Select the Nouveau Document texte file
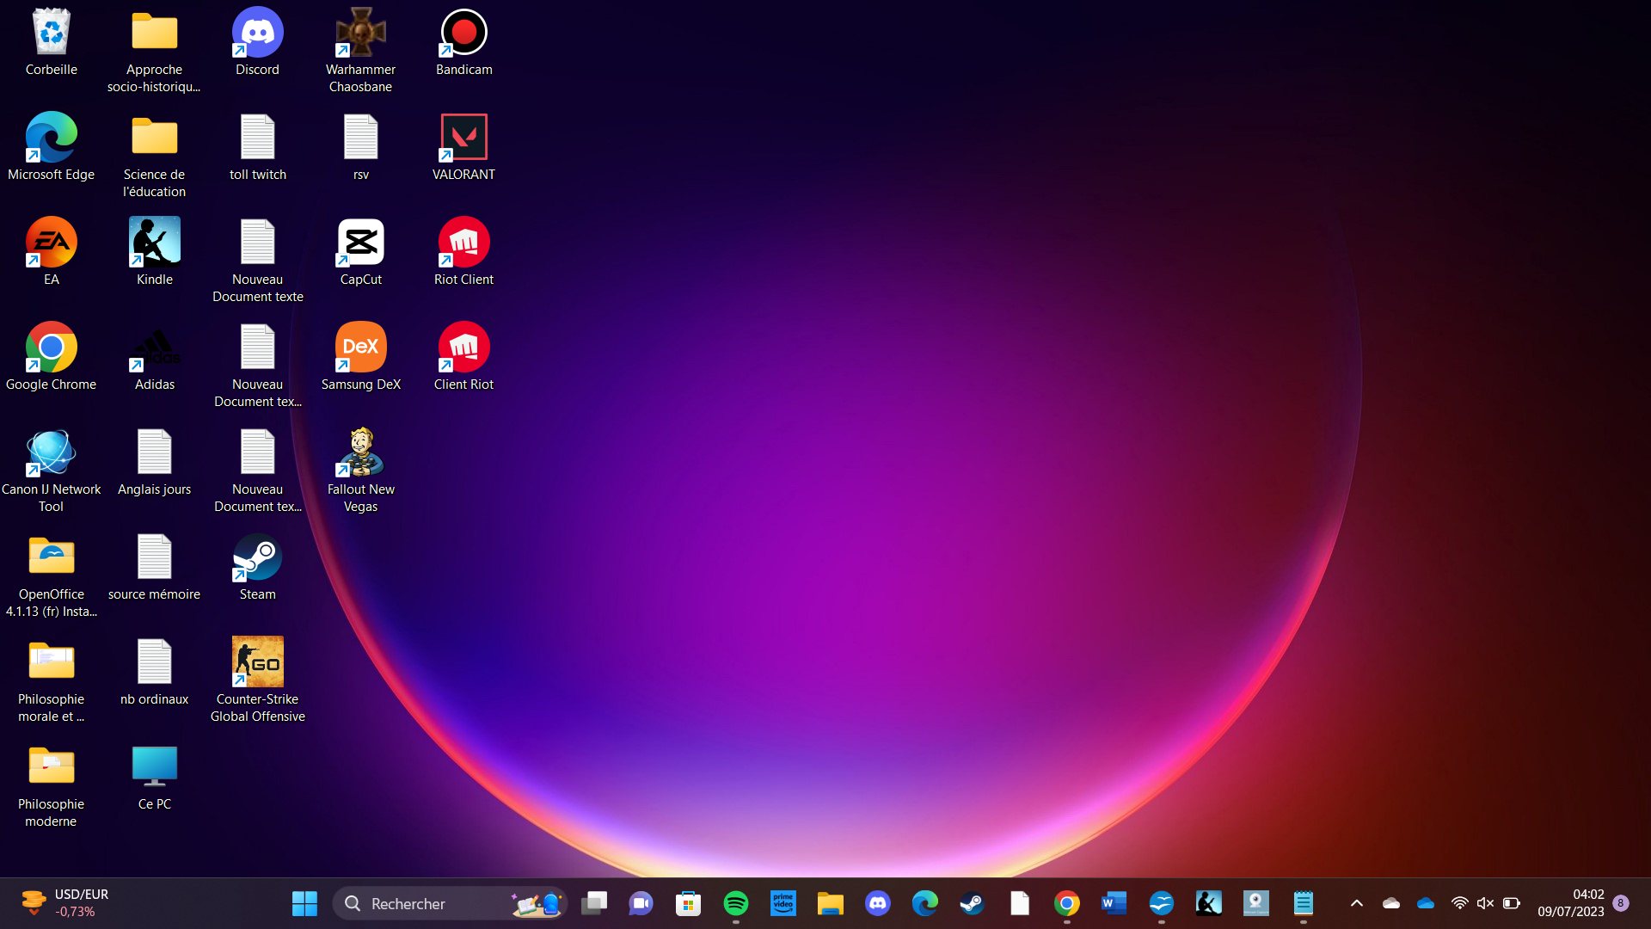1651x929 pixels. click(x=258, y=260)
